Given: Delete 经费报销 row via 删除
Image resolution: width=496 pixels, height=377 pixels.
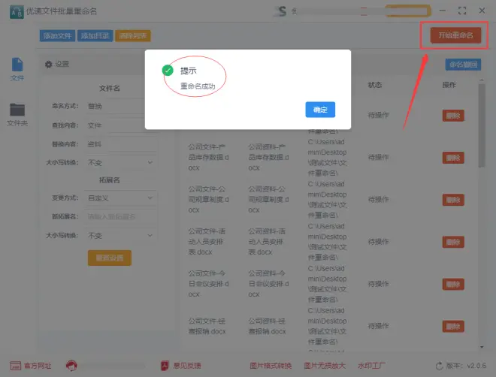Looking at the screenshot, I should [453, 327].
